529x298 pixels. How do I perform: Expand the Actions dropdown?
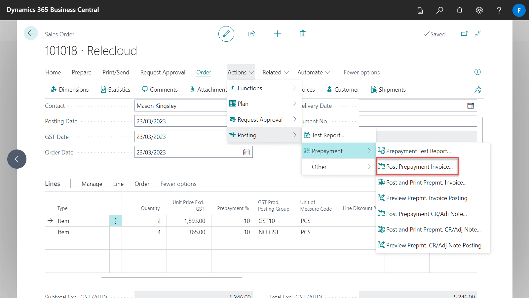(241, 72)
